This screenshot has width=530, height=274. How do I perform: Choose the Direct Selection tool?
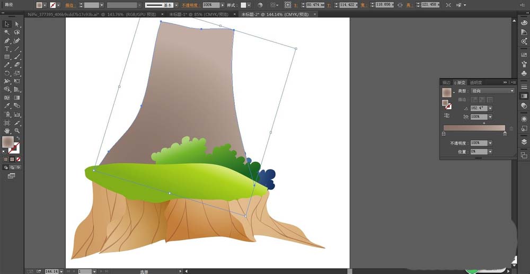(17, 24)
